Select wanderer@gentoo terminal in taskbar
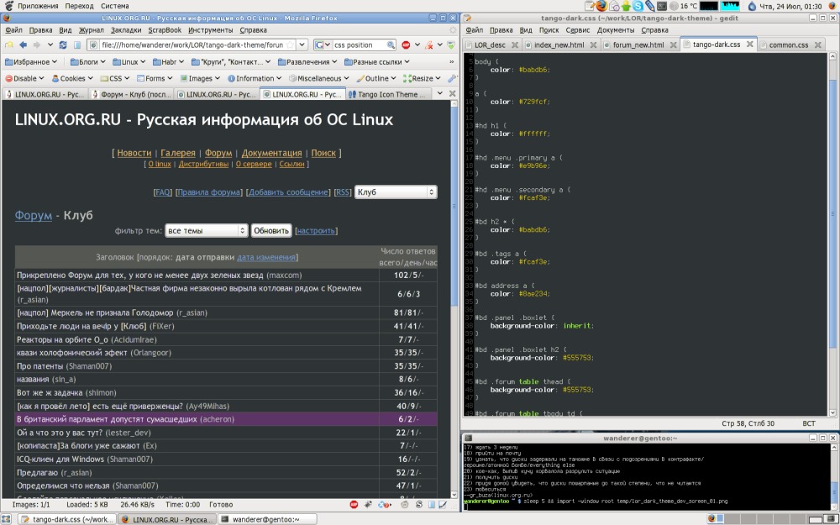 tap(266, 519)
